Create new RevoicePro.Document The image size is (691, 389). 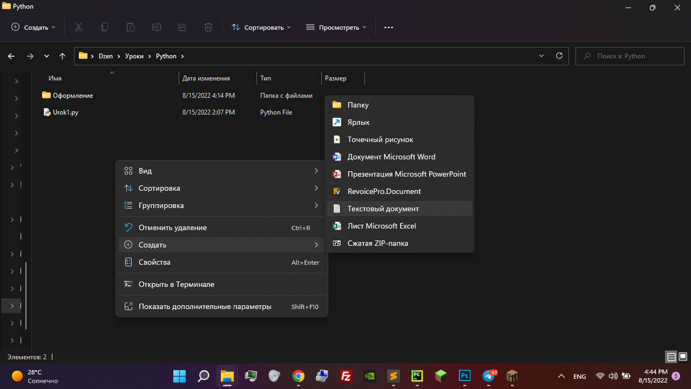pos(400,191)
